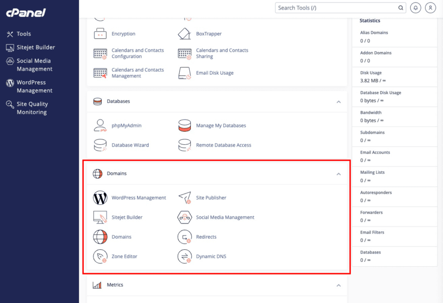Open the Email Disk Usage link
Viewport: 443px width, 303px height.
coord(215,73)
